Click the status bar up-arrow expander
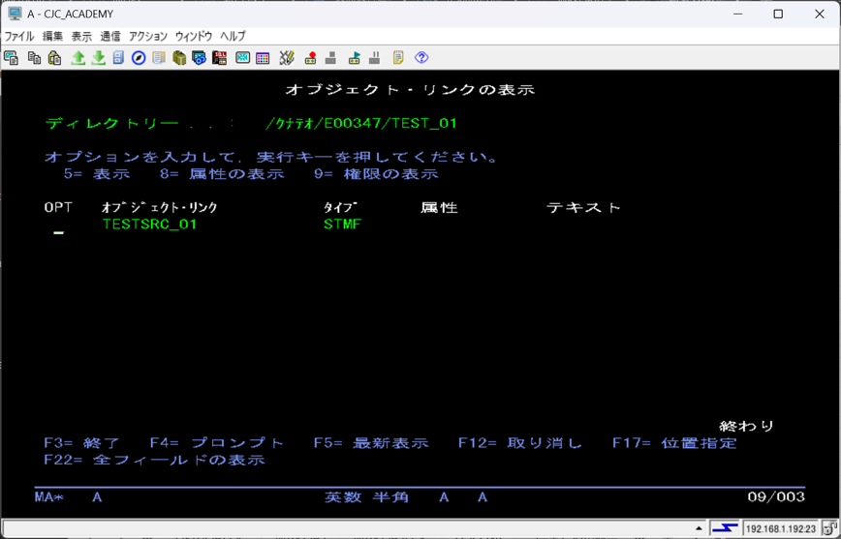841x539 pixels. point(699,528)
